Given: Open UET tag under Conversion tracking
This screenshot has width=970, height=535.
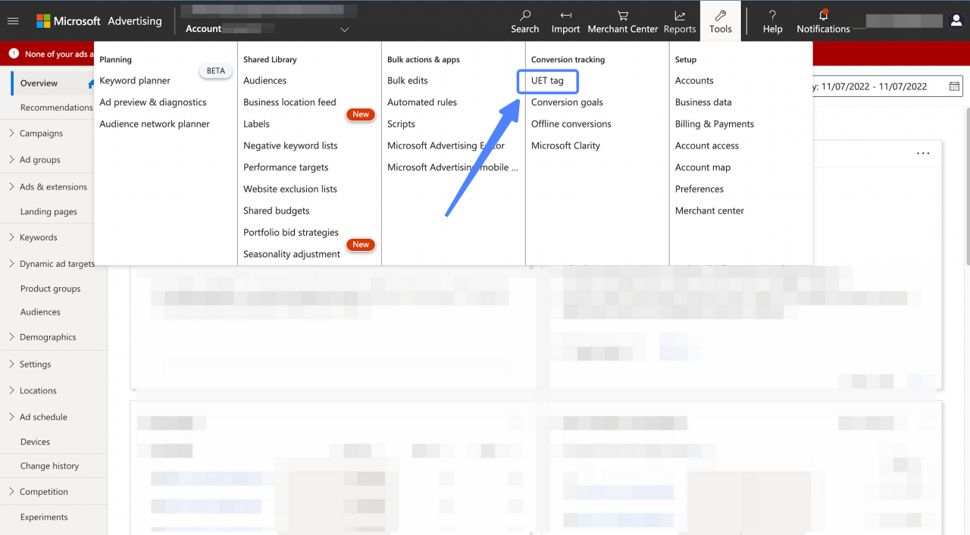Looking at the screenshot, I should (x=547, y=80).
